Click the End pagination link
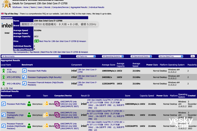Viewport: 197px width, 131px height. pyautogui.click(x=11, y=88)
